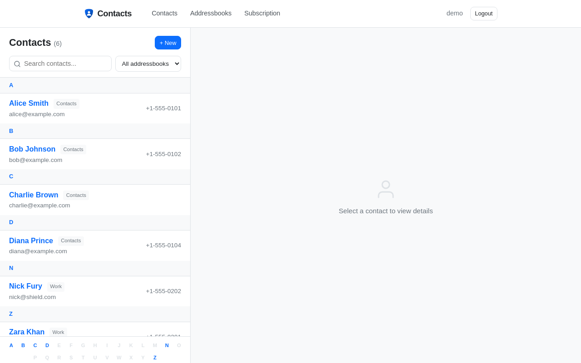Click the search magnifier icon
This screenshot has width=581, height=363.
pyautogui.click(x=17, y=64)
